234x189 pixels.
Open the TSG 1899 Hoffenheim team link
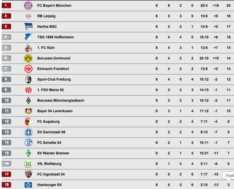coord(55,37)
